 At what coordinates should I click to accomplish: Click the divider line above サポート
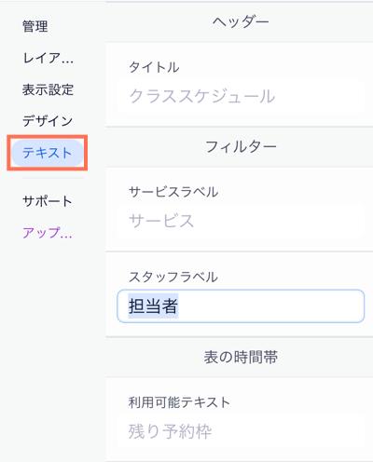pyautogui.click(x=52, y=178)
